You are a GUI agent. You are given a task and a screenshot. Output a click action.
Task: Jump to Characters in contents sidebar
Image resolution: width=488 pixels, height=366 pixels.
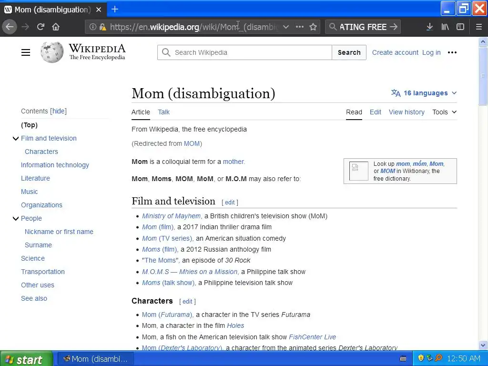click(41, 152)
